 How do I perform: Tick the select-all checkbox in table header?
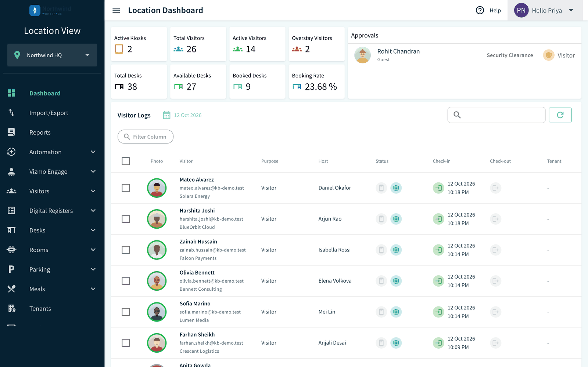126,161
